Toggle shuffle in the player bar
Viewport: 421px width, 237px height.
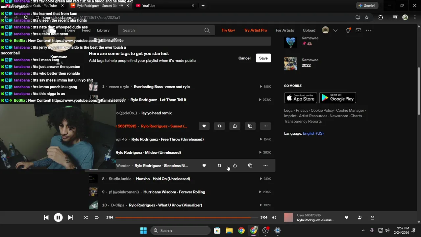[86, 218]
